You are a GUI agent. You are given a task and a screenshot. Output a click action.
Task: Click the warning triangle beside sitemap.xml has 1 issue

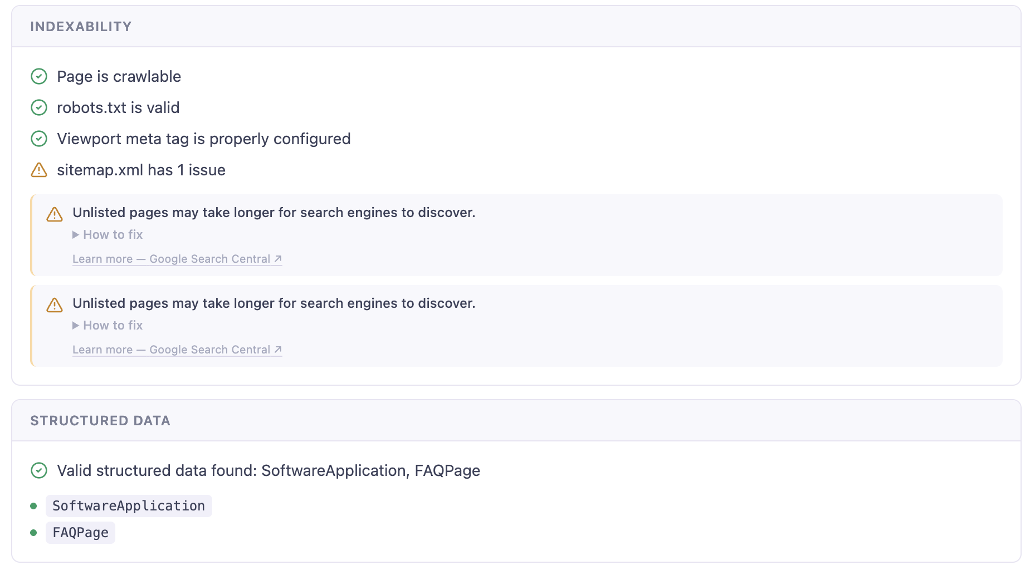tap(39, 170)
